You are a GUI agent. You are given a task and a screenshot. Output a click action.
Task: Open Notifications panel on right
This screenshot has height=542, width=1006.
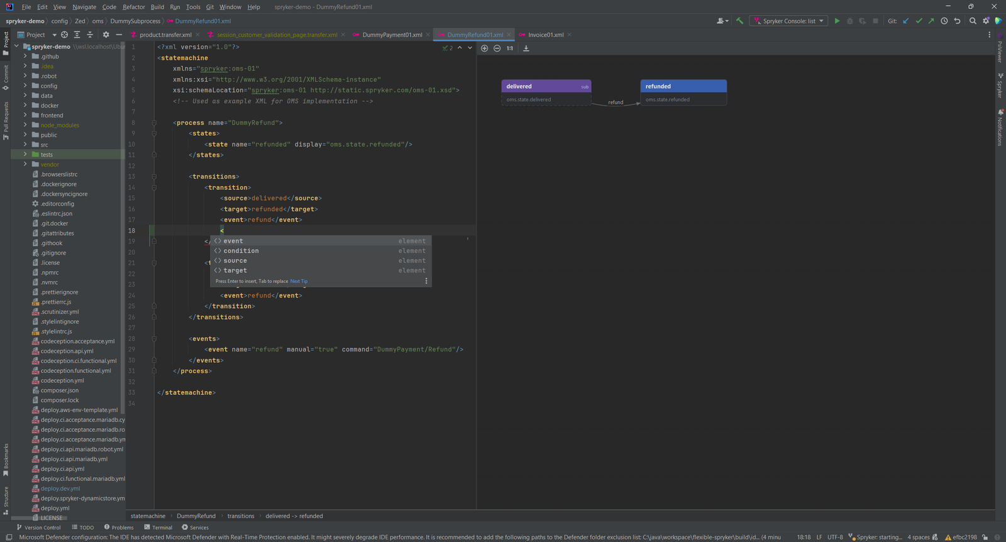click(x=1000, y=128)
